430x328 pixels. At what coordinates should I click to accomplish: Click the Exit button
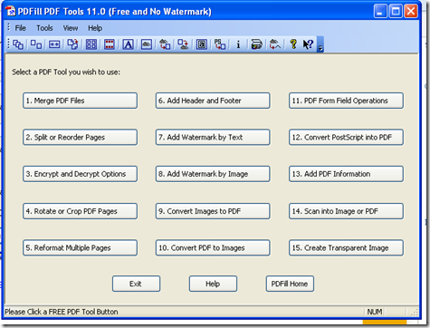(x=136, y=284)
